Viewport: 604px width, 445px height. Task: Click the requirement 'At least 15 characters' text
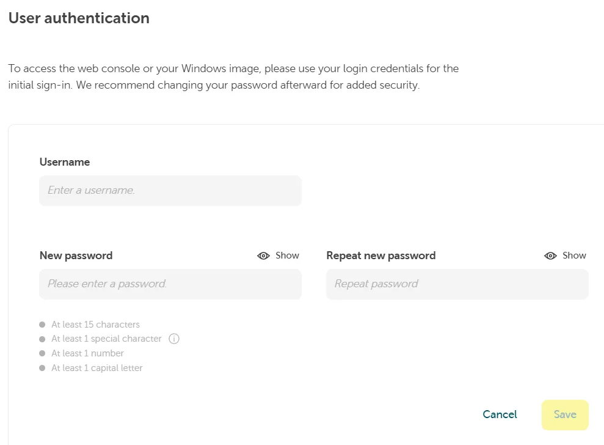tap(95, 324)
